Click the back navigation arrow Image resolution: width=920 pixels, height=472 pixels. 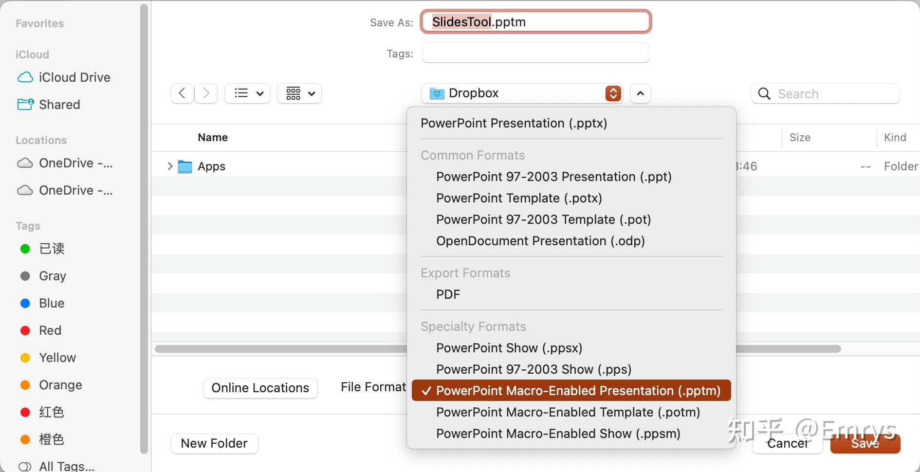click(182, 93)
